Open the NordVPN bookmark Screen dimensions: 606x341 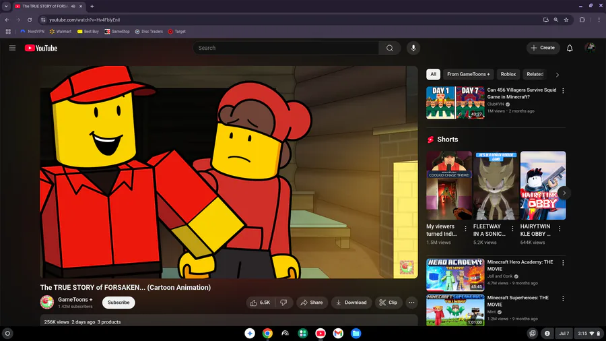click(x=32, y=32)
